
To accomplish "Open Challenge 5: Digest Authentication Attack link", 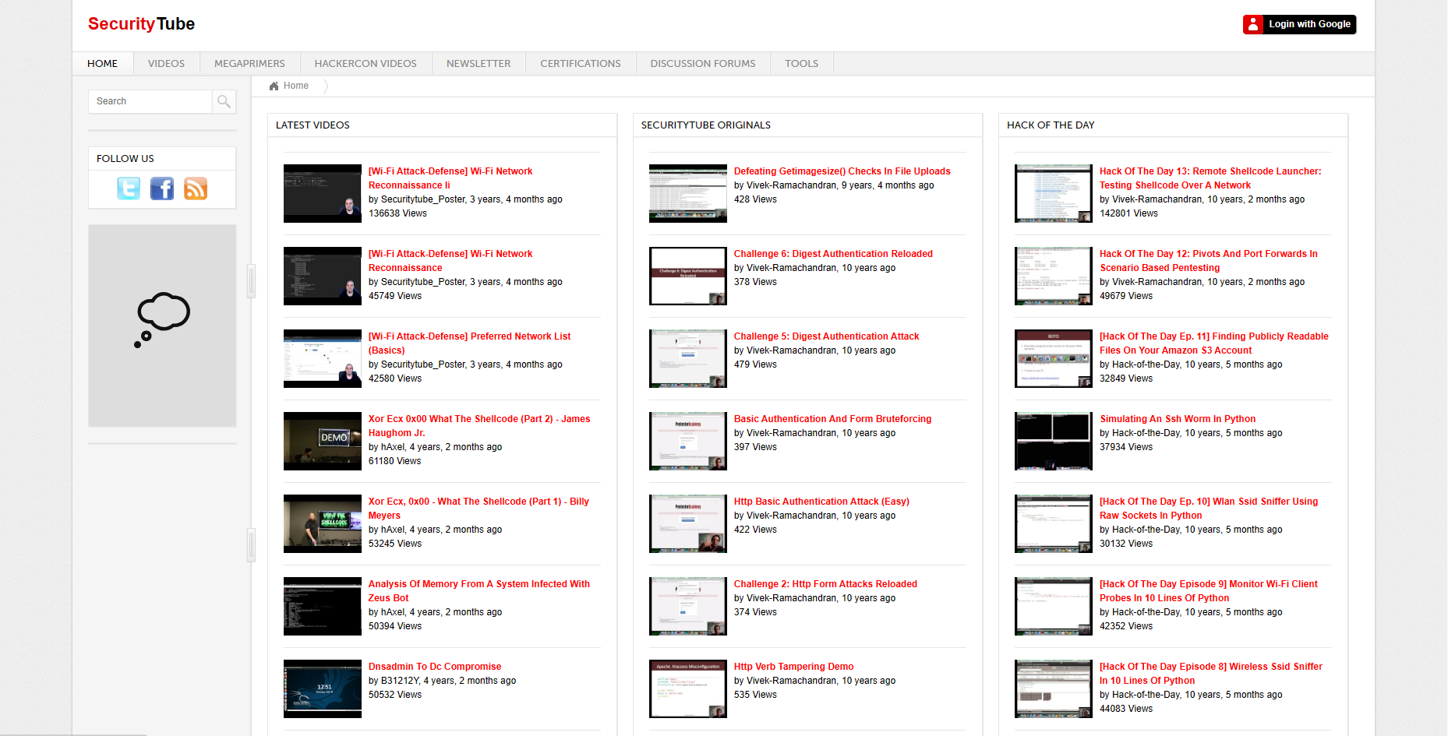I will tap(827, 336).
